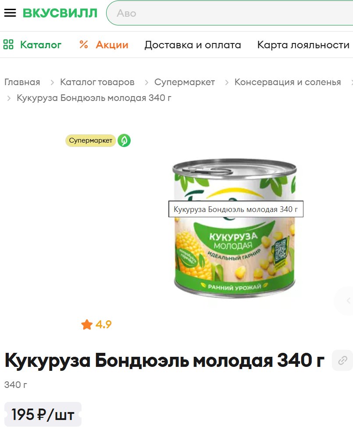The height and width of the screenshot is (427, 353).
Task: Copy product link via chain icon
Action: point(342,360)
